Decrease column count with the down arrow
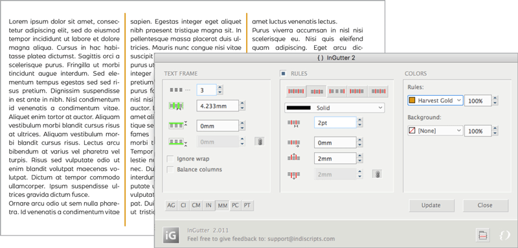The width and height of the screenshot is (518, 248). pyautogui.click(x=220, y=92)
